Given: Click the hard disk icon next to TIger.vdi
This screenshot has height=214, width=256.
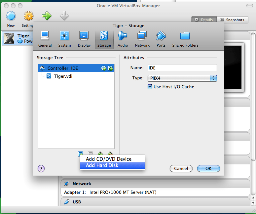Looking at the screenshot, I should coord(49,76).
